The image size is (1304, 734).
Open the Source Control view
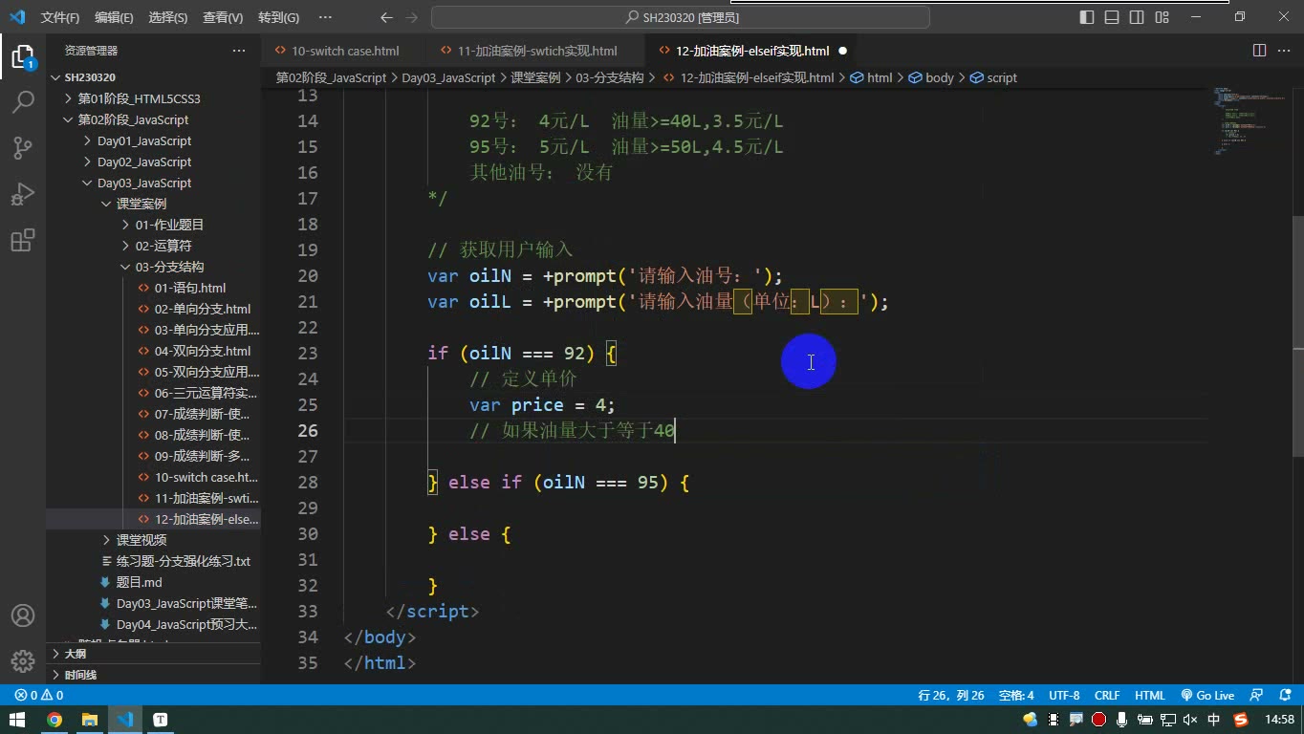(23, 148)
